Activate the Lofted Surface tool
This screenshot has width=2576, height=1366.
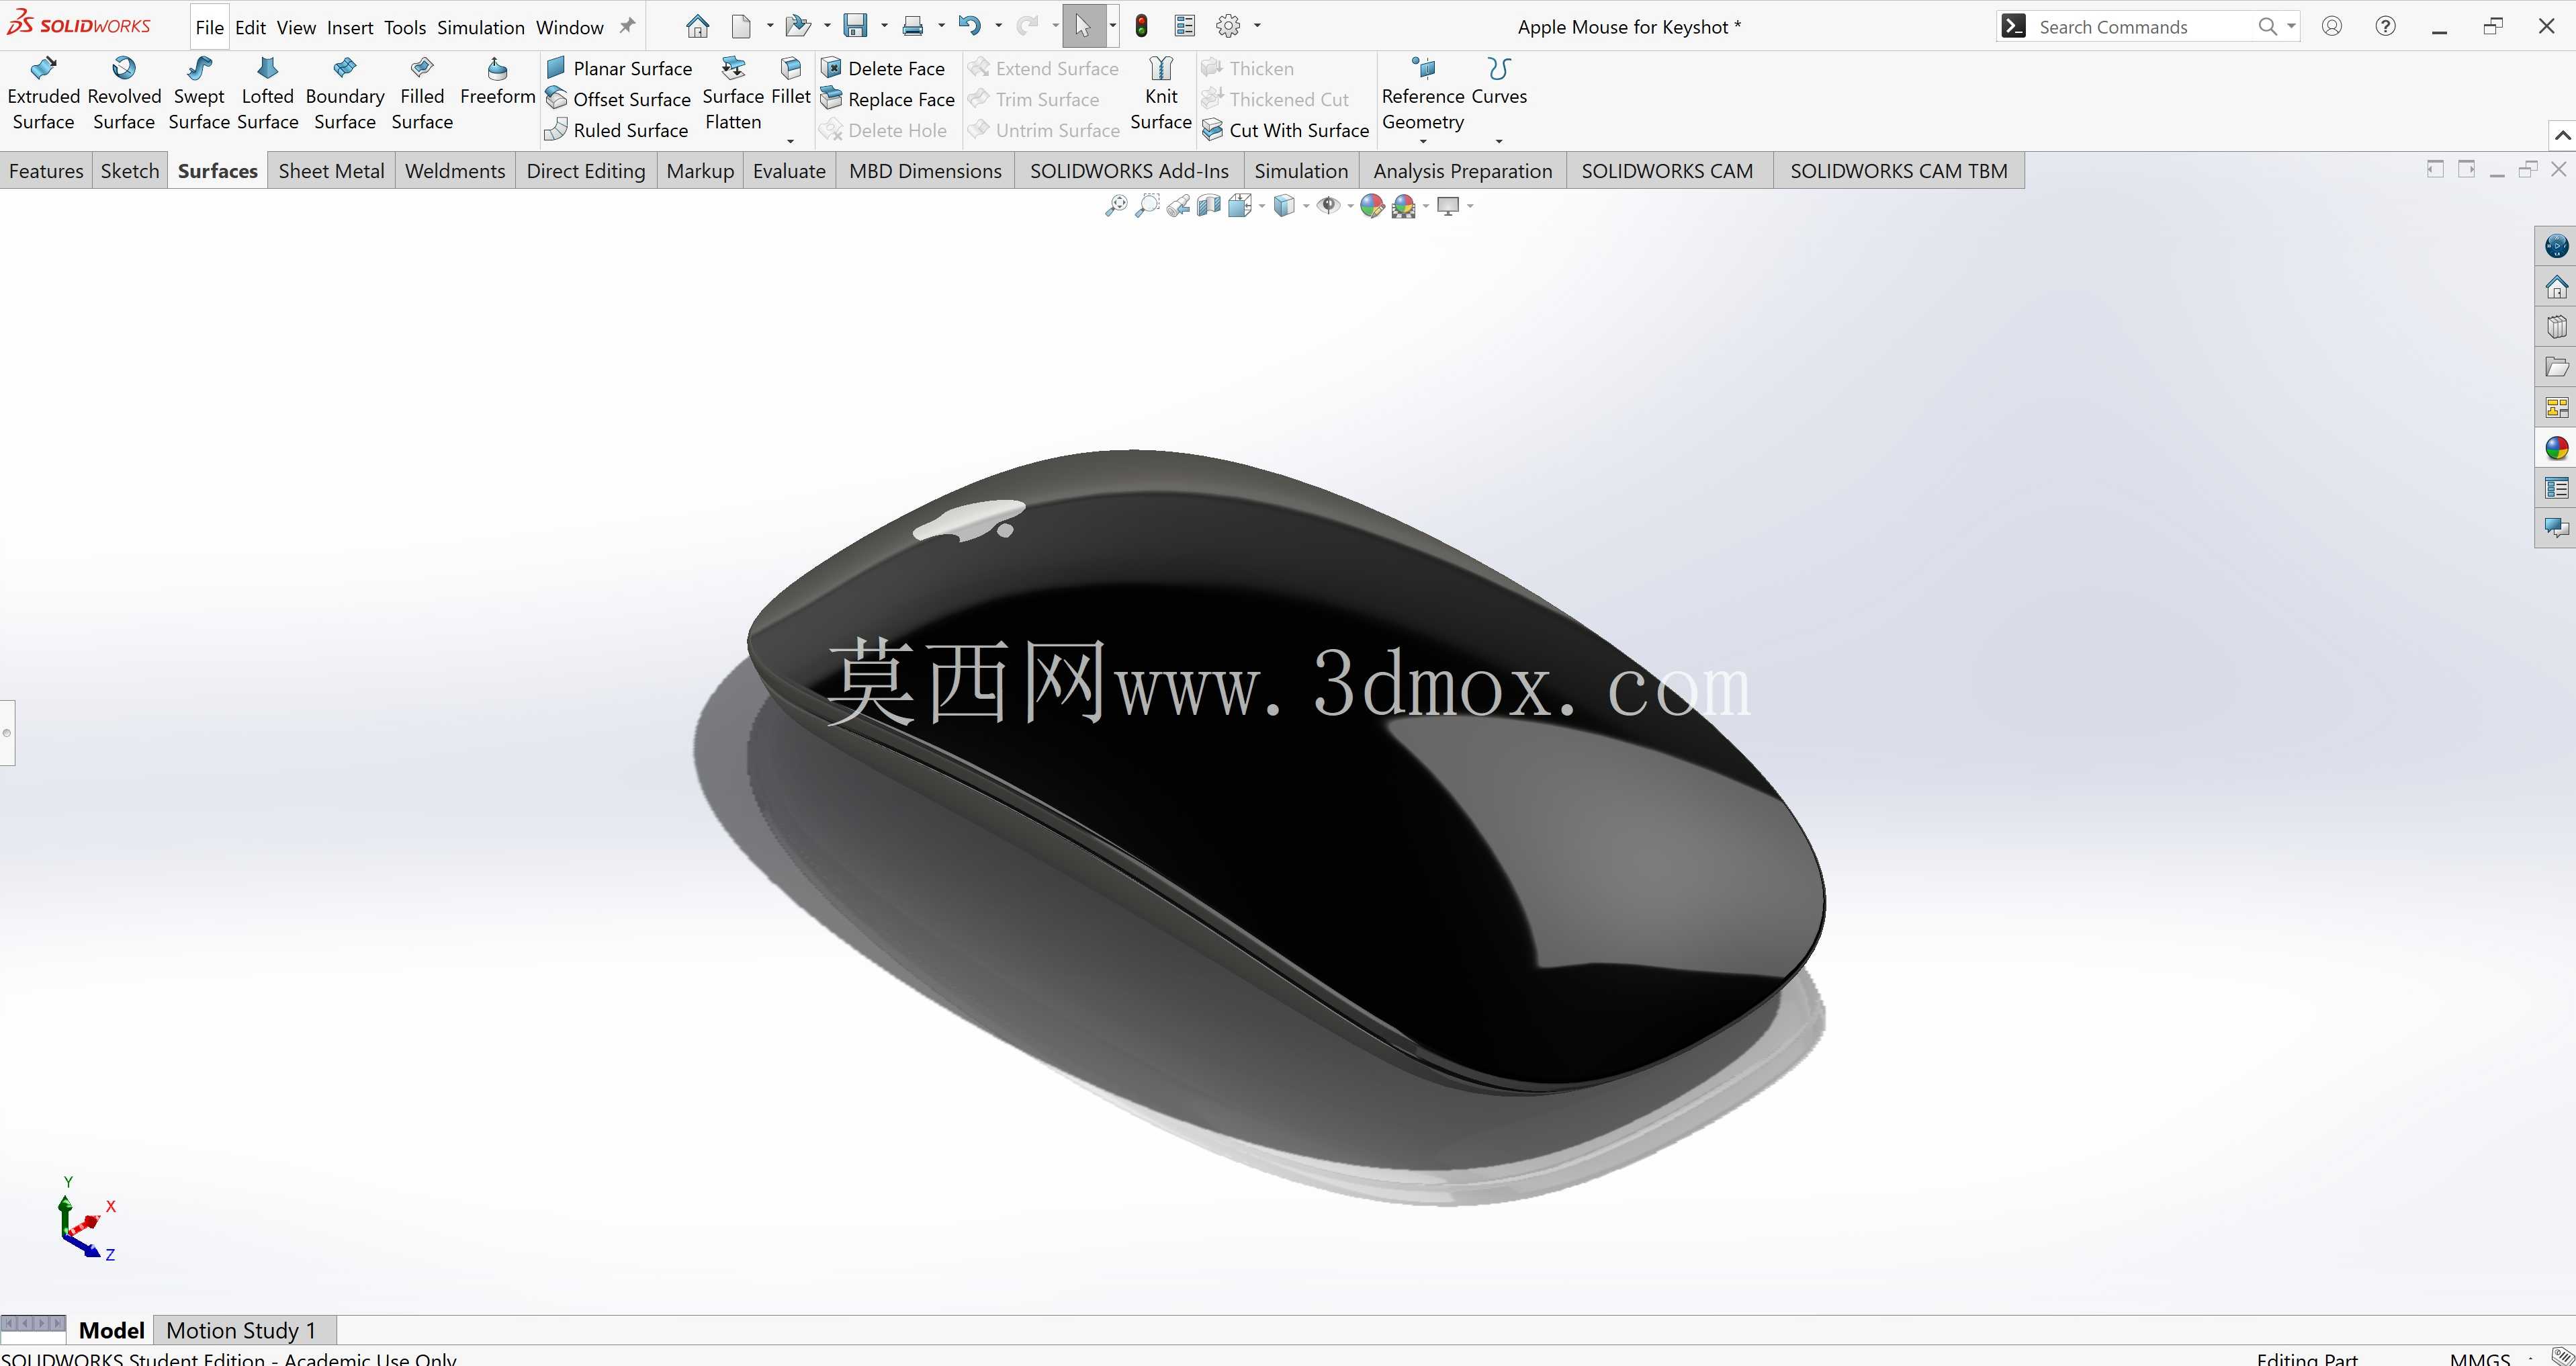(267, 95)
